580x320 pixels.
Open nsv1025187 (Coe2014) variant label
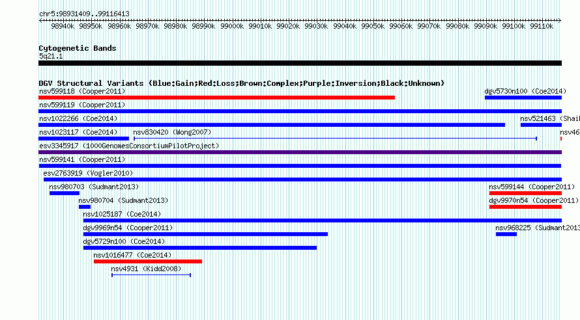[122, 214]
